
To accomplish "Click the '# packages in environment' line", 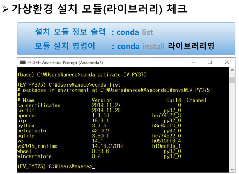I will point(115,90).
